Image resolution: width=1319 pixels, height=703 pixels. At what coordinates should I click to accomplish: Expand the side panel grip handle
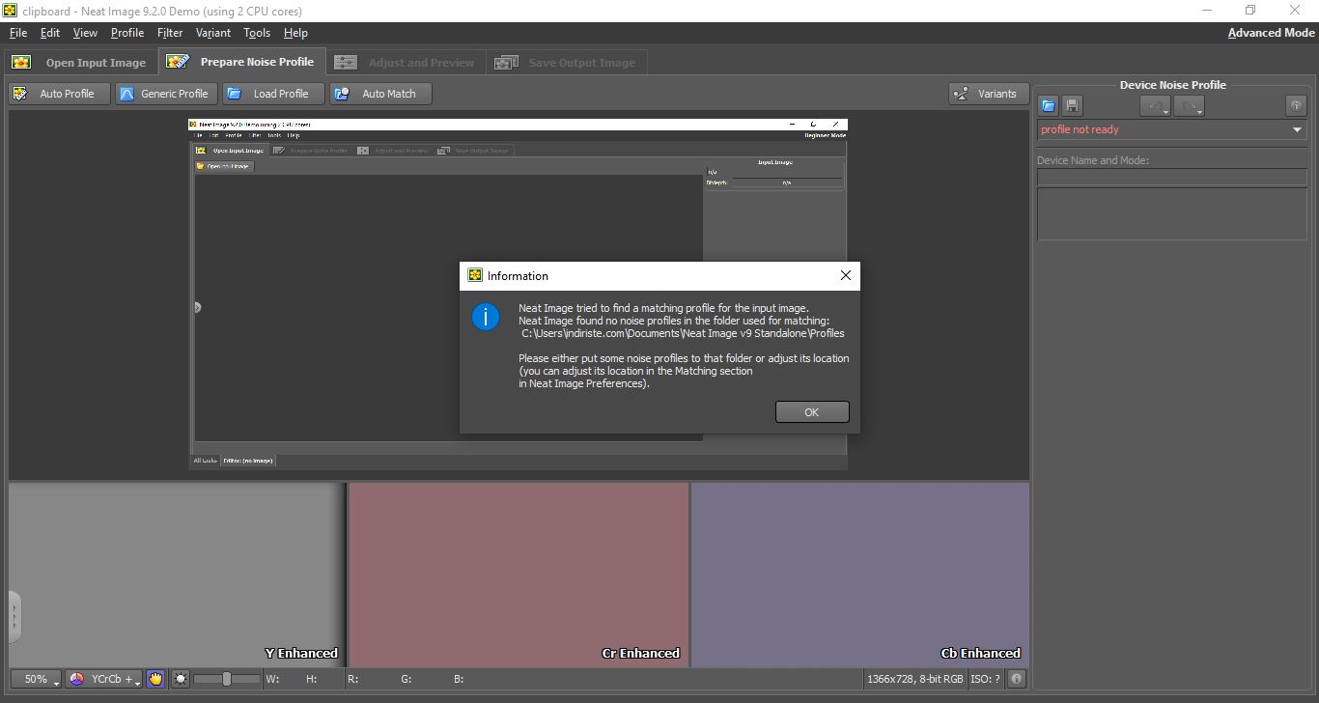(x=14, y=617)
